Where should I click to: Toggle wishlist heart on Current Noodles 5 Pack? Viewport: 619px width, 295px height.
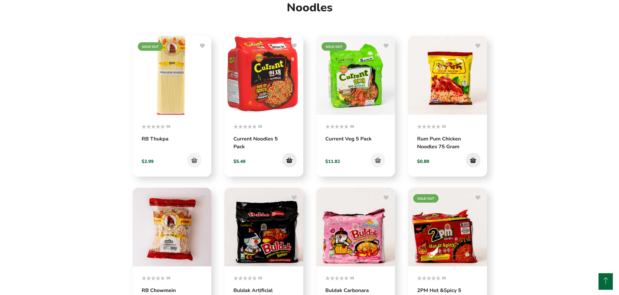pos(294,46)
